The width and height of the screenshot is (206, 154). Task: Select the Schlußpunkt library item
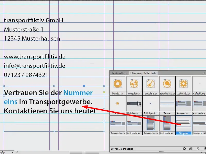[151, 105]
